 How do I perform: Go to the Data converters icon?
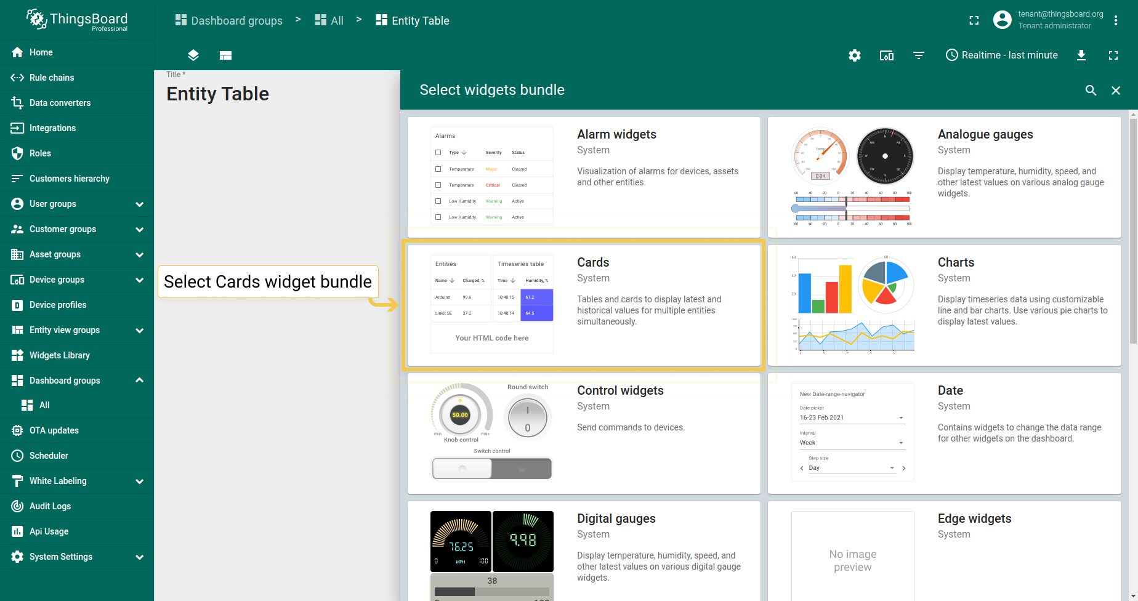click(x=17, y=103)
